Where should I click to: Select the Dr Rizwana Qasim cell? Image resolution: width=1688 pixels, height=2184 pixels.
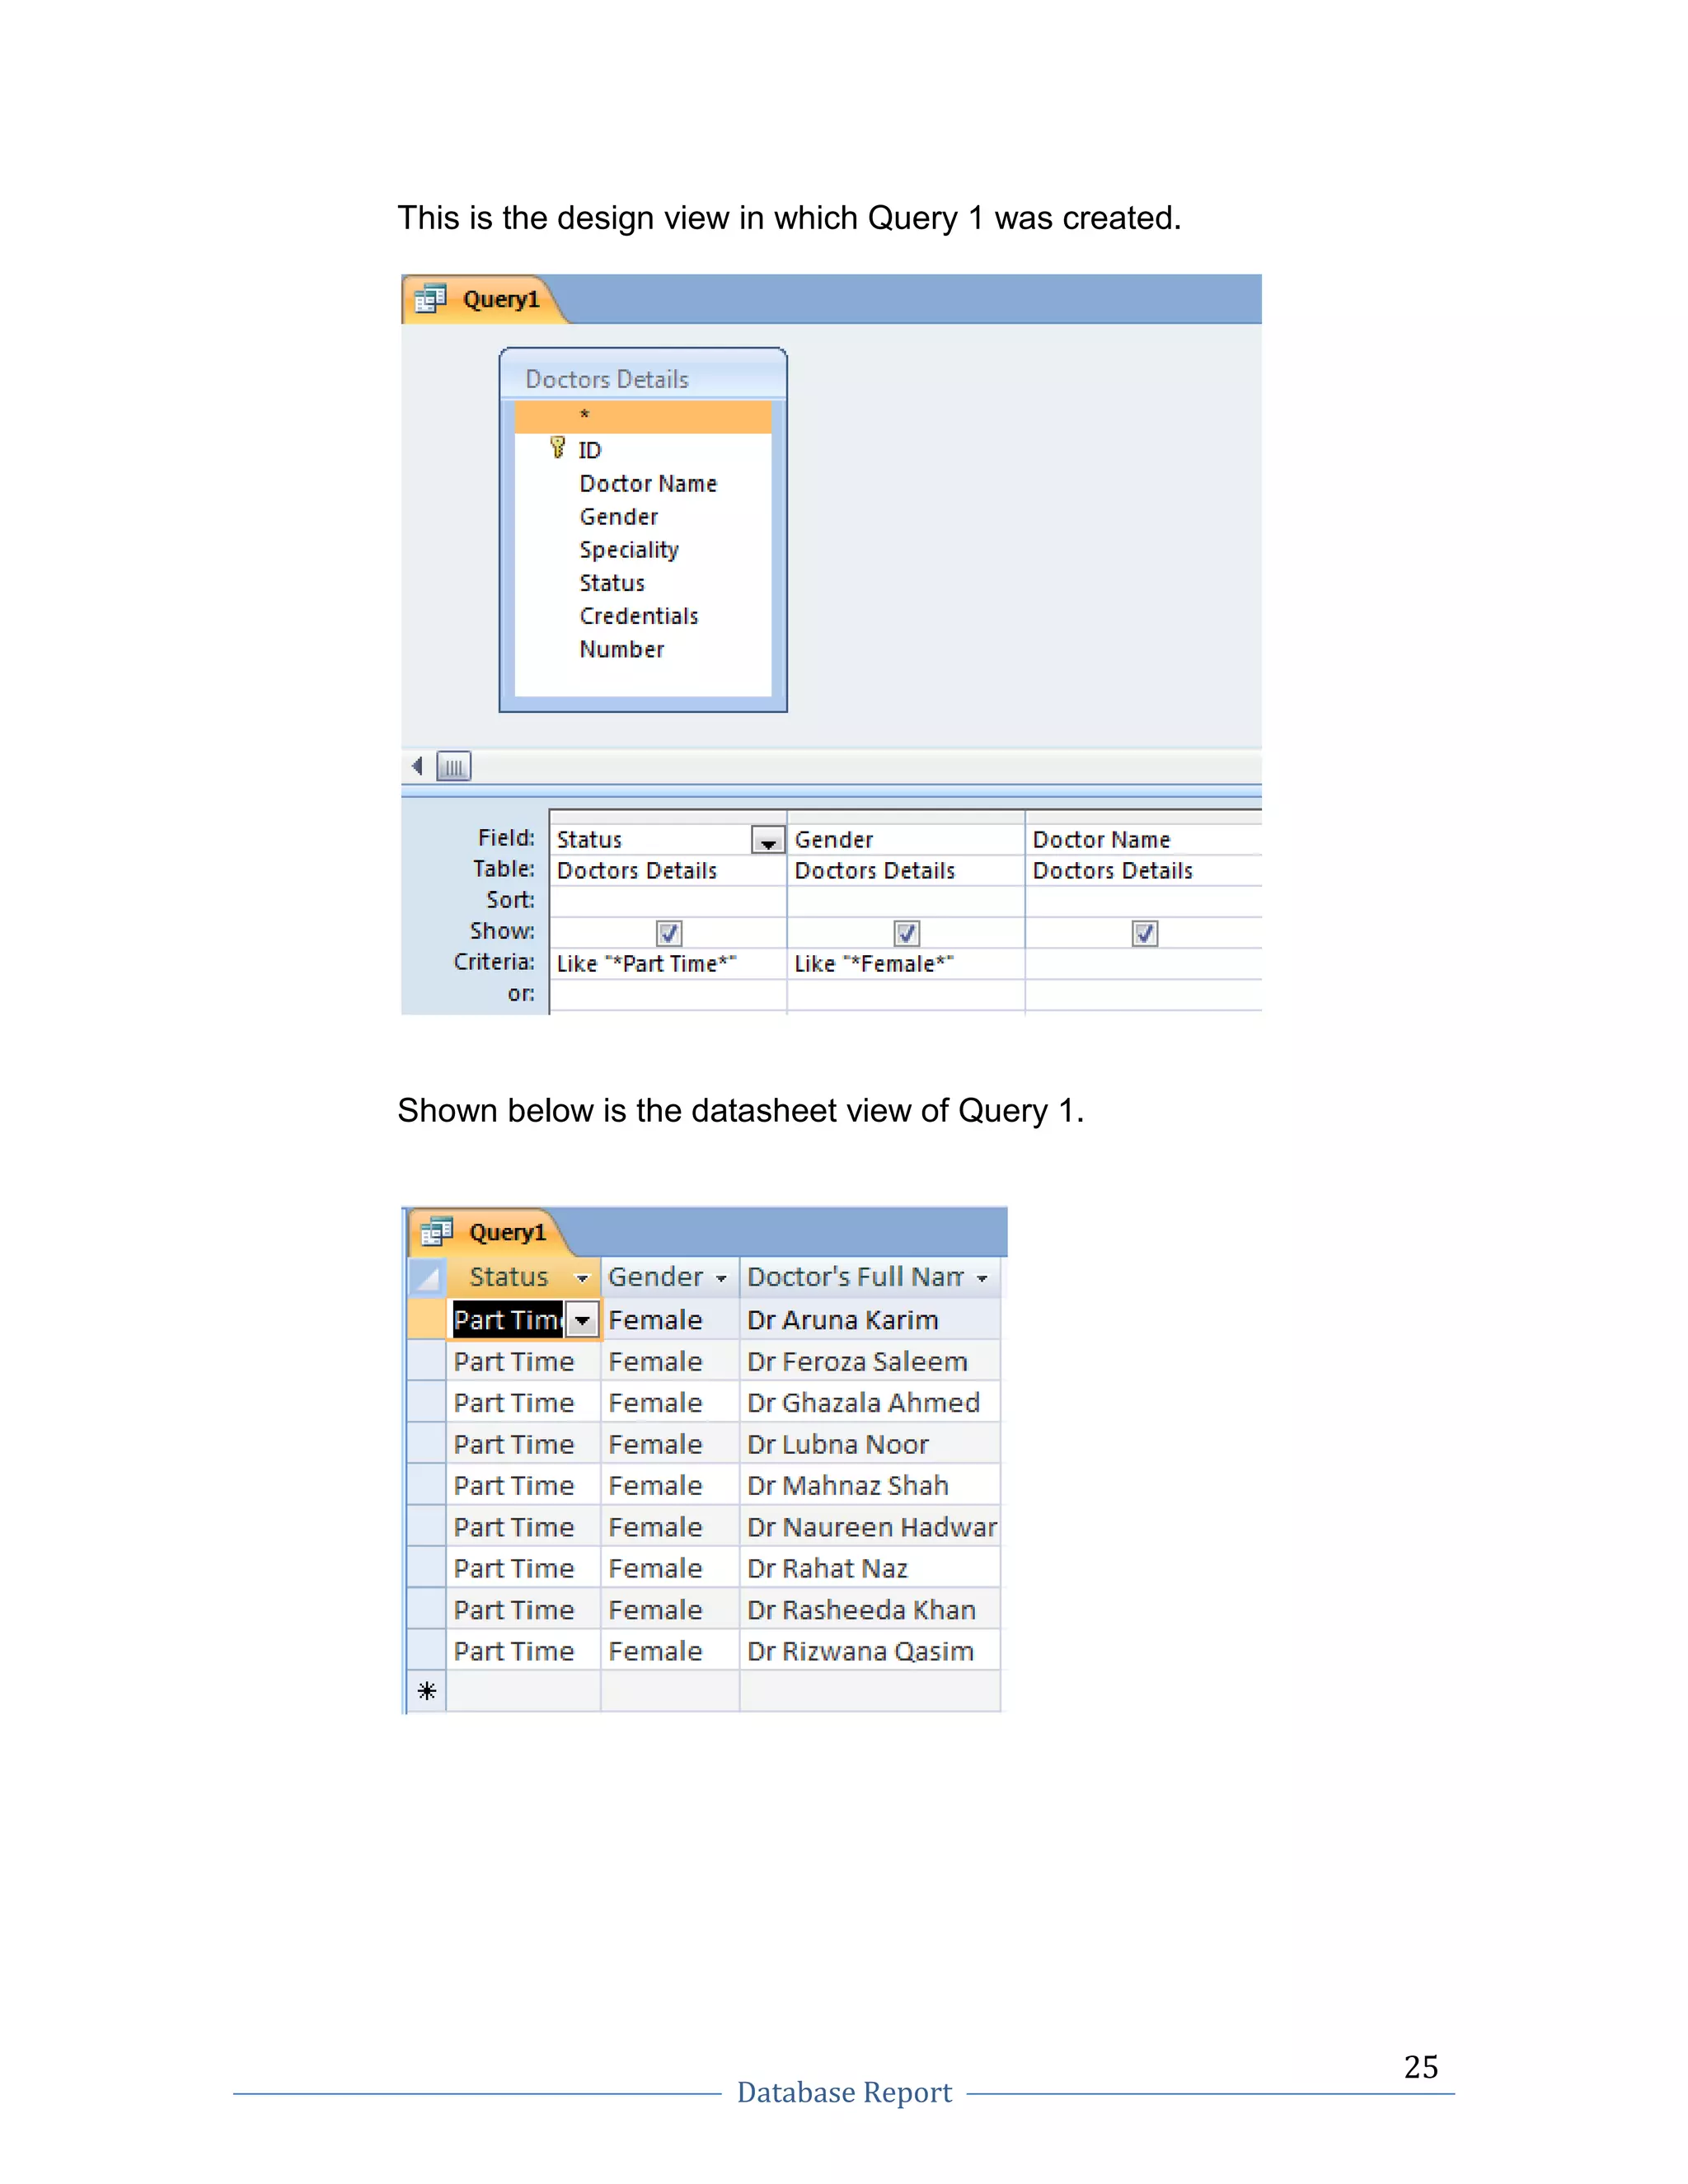[x=870, y=1651]
